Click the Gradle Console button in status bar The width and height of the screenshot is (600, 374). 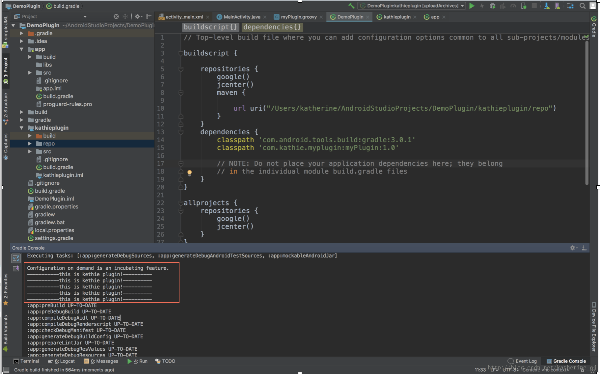[x=566, y=361]
